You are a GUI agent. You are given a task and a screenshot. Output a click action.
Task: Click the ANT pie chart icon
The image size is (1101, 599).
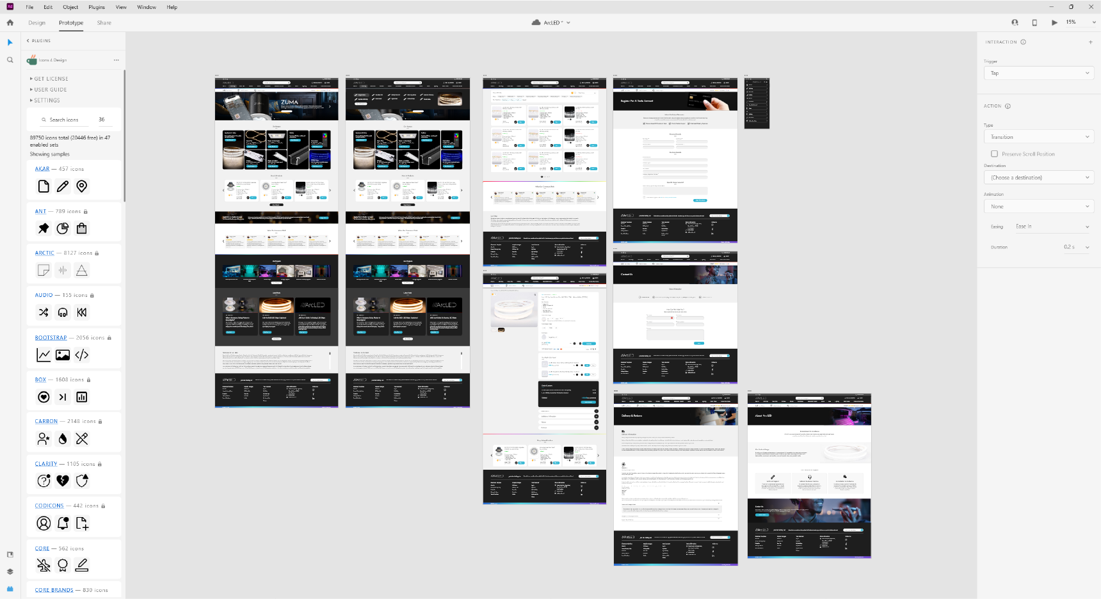pos(63,228)
